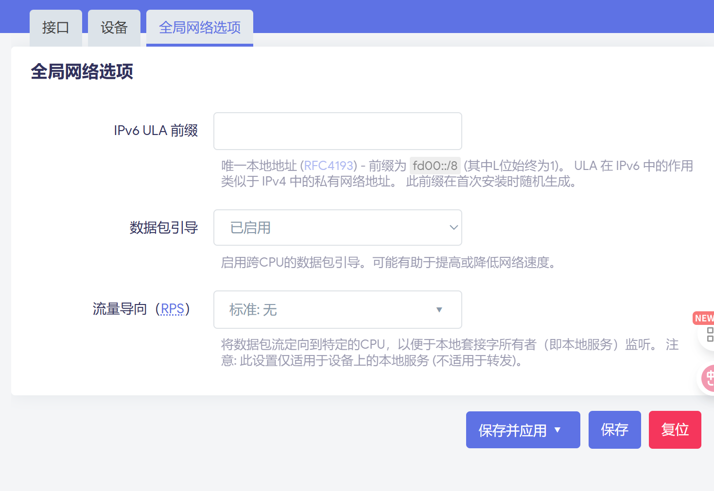The image size is (714, 491).
Task: Open the 保存并应用 split arrow menu
Action: pos(557,430)
